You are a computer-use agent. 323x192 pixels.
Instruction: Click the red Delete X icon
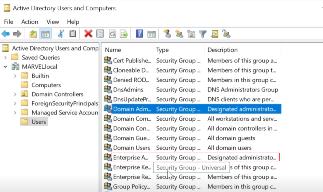88,34
